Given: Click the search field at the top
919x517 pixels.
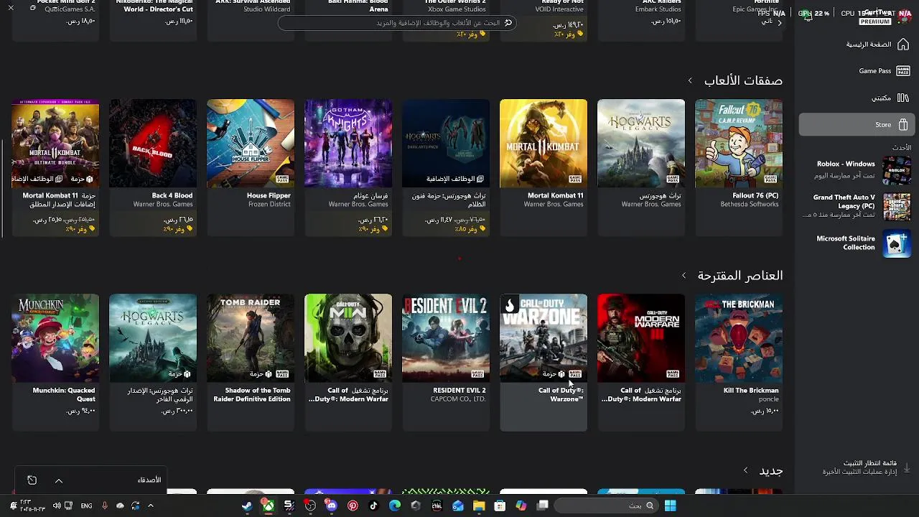Looking at the screenshot, I should click(x=398, y=23).
